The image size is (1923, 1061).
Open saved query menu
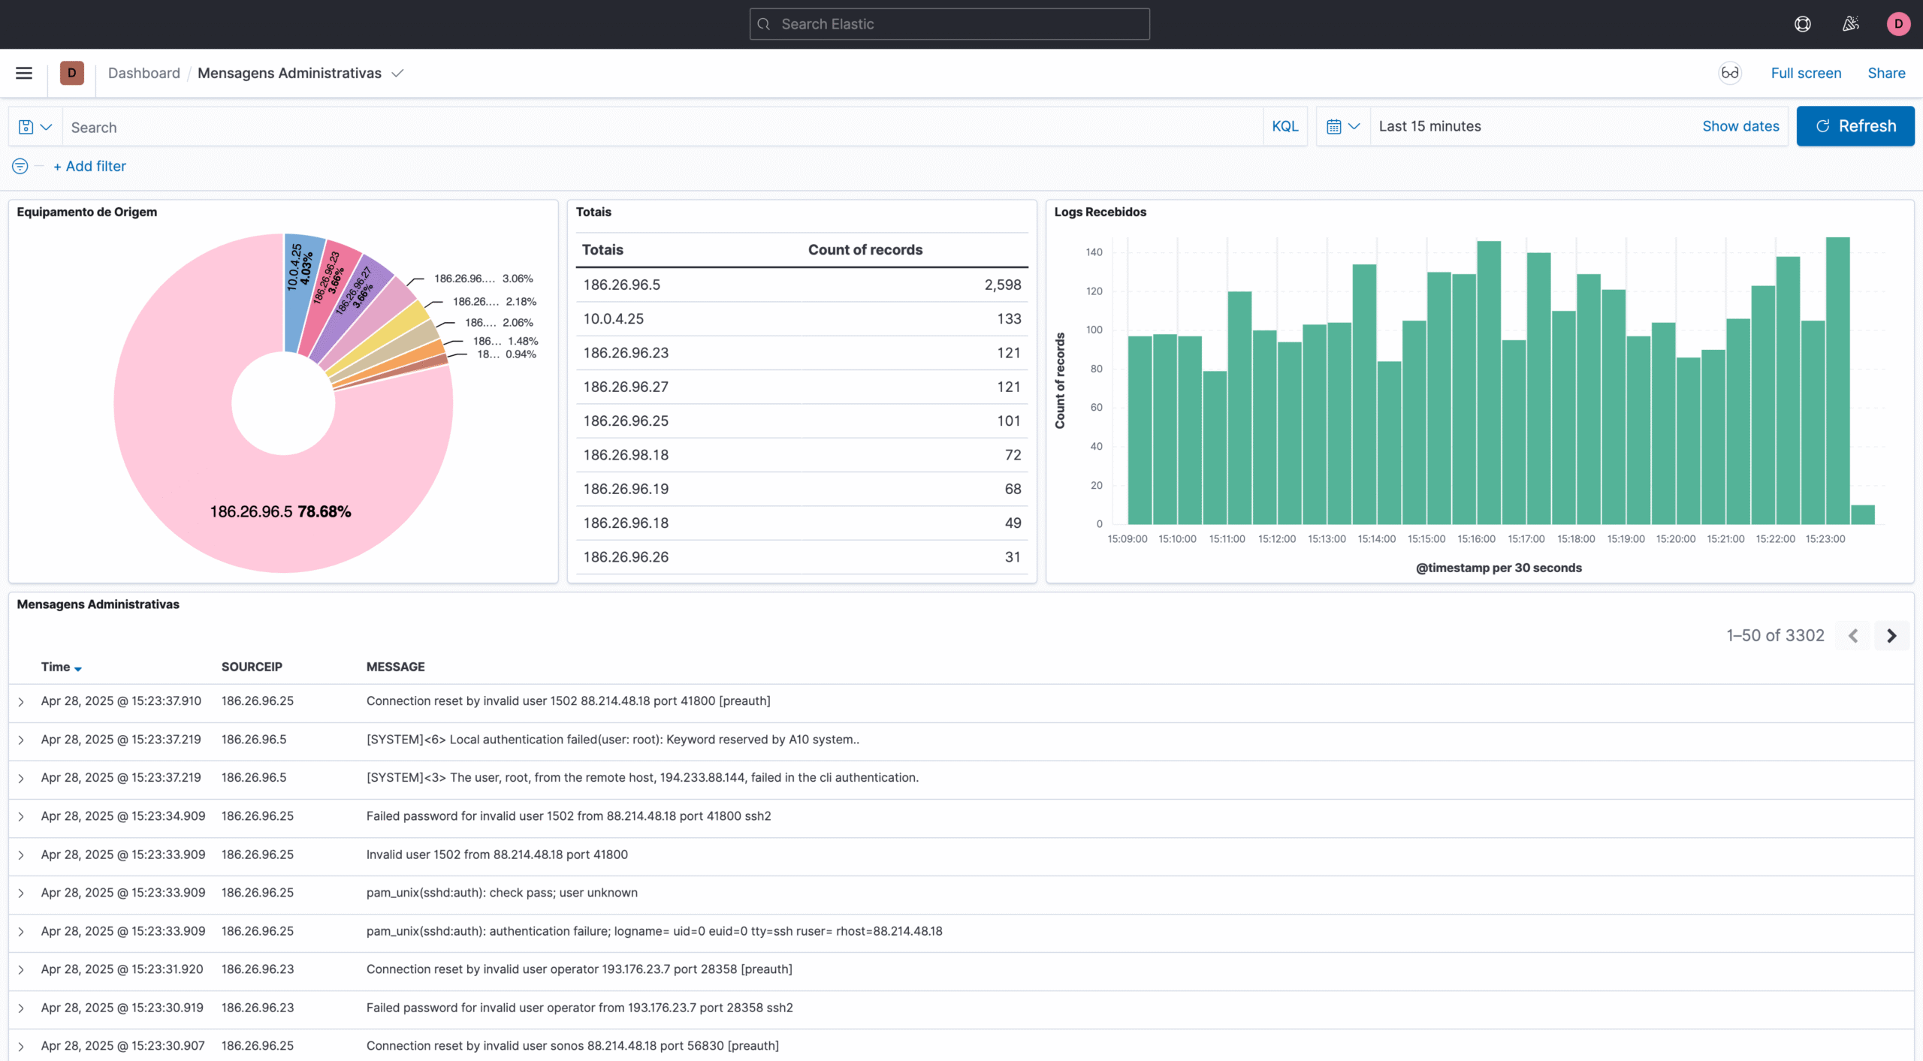pos(35,127)
